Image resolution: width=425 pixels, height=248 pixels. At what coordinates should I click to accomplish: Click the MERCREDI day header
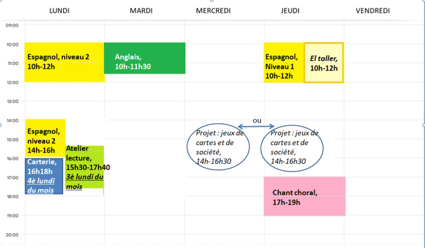(x=213, y=11)
